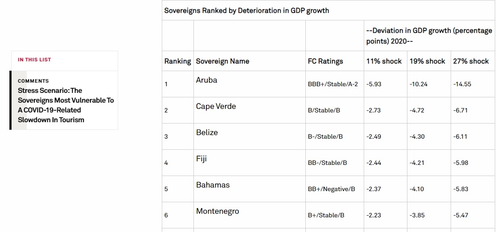
Task: Click the 11% shock column header
Action: coord(384,61)
